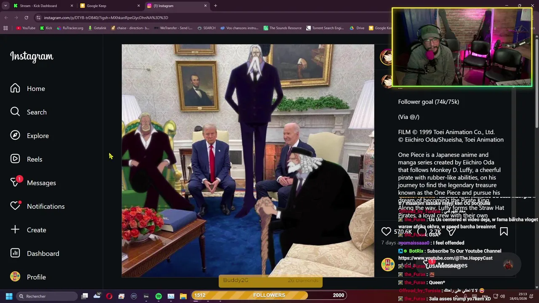This screenshot has width=539, height=303.
Task: Click the Instagram page scrollbar
Action: pyautogui.click(x=536, y=84)
